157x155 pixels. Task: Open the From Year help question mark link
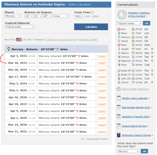(92, 12)
